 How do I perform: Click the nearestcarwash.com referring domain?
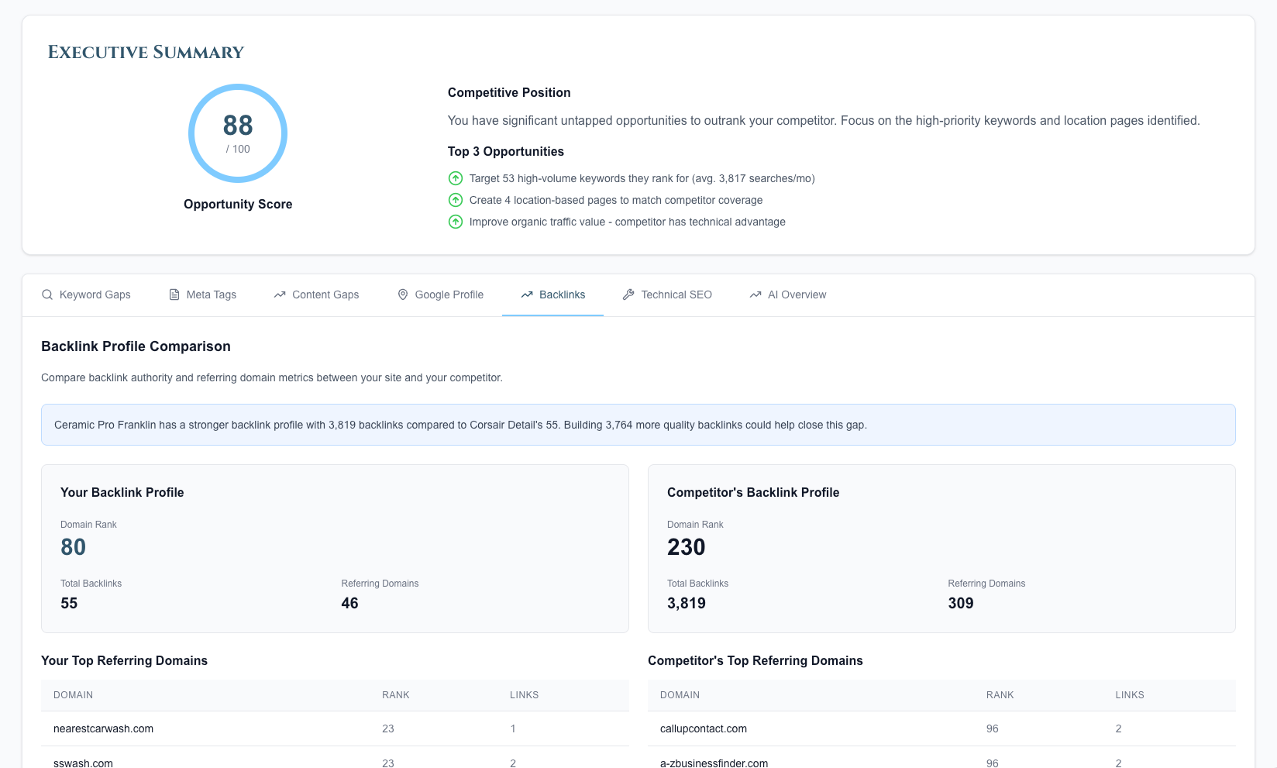click(x=103, y=728)
